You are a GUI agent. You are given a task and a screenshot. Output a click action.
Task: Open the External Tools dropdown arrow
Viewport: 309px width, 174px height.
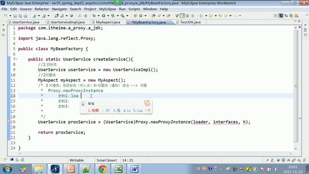click(x=127, y=16)
